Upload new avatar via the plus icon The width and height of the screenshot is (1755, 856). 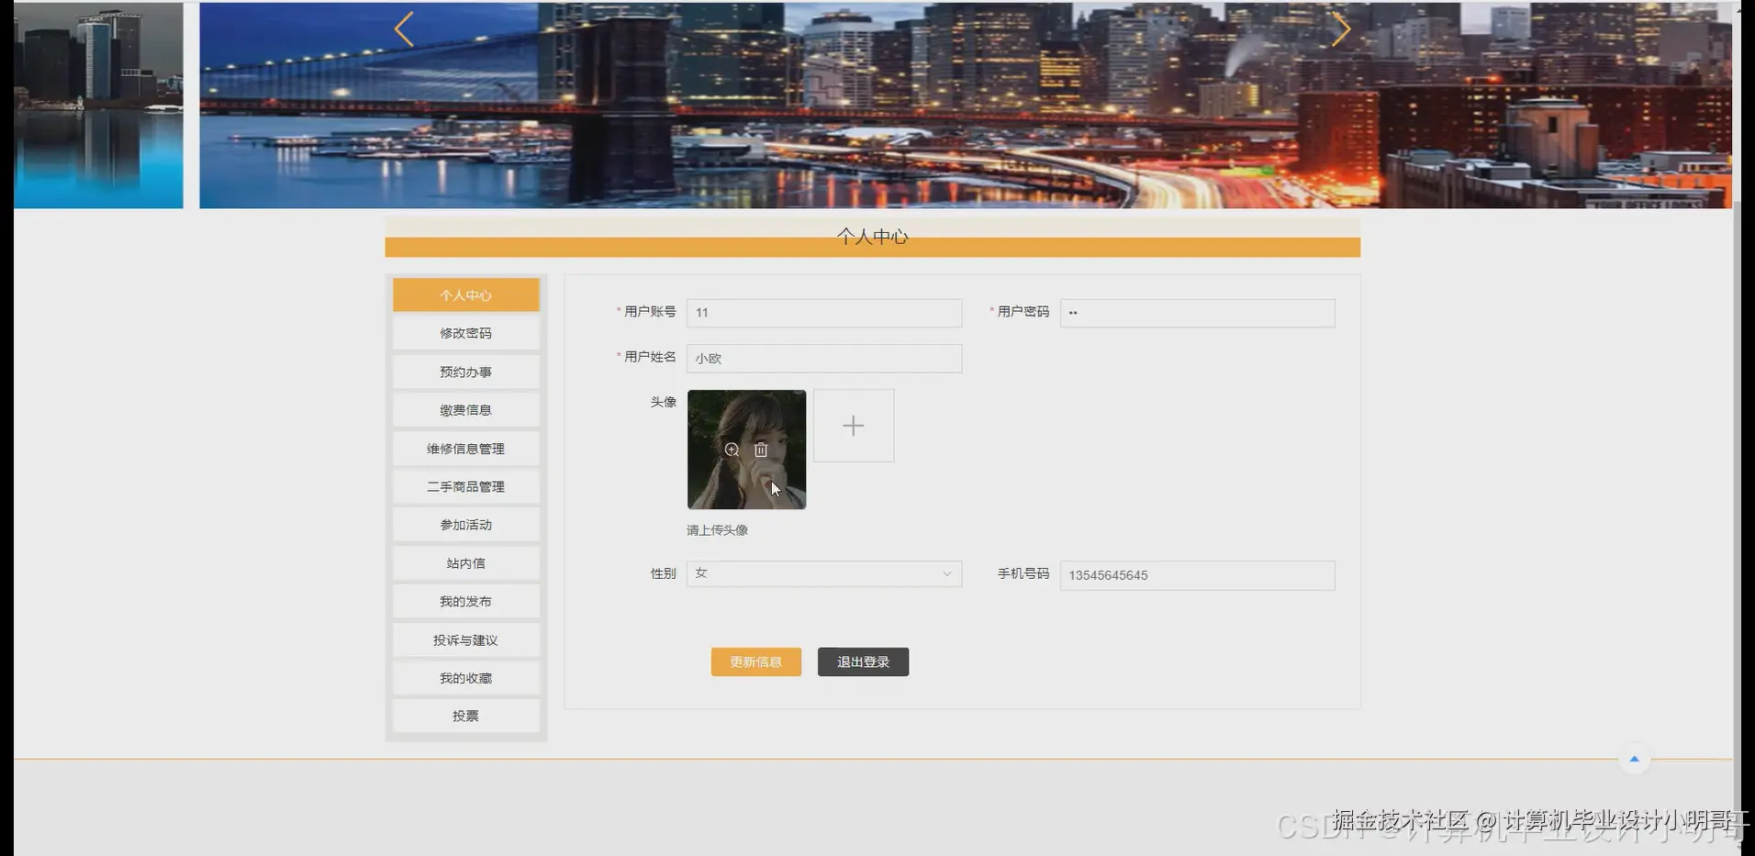853,425
